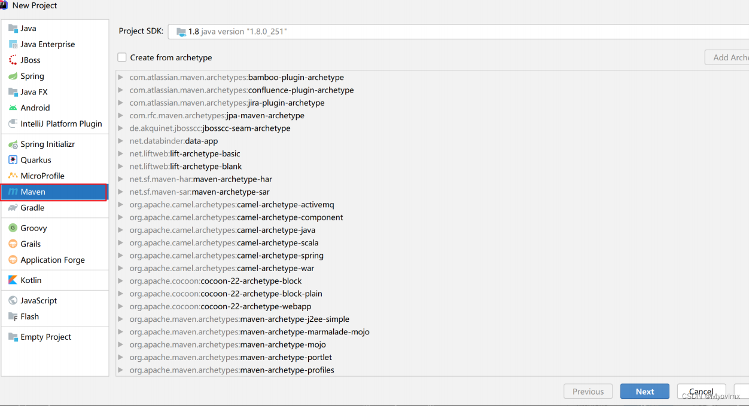
Task: Select maven-archetype-portlet row text
Action: point(230,358)
